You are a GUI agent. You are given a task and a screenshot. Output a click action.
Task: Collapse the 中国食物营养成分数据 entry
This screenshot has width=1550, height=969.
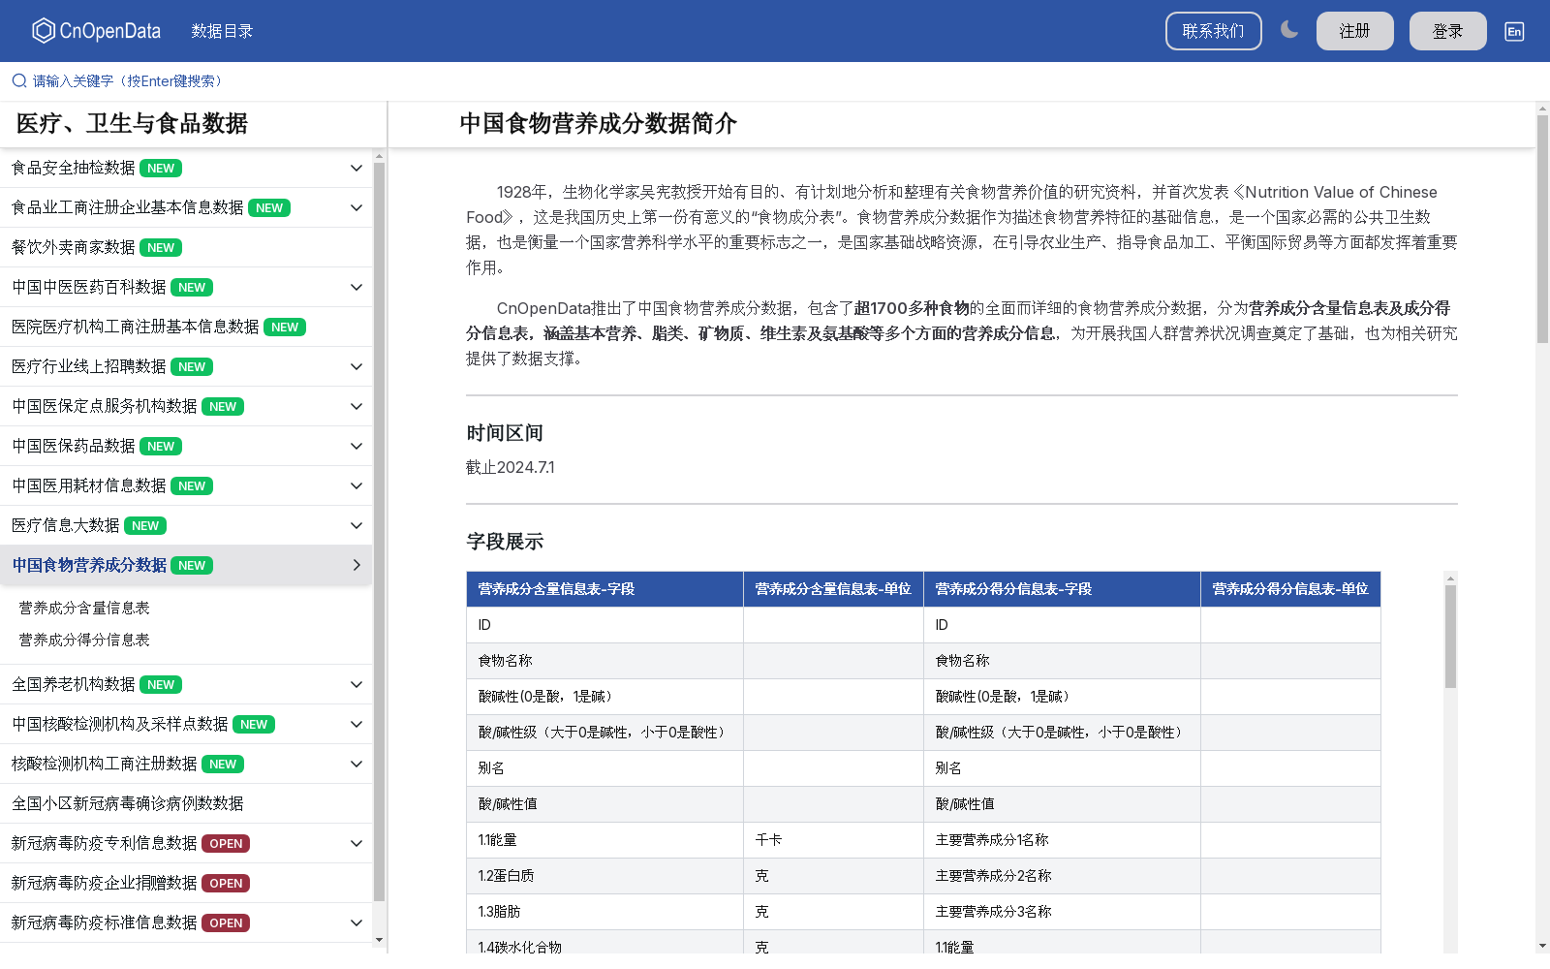click(x=356, y=565)
